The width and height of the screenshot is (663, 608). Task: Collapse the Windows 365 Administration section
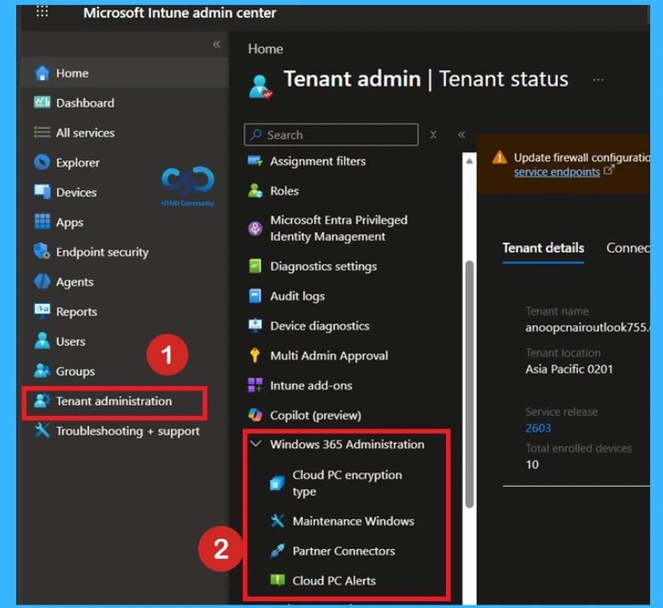coord(255,444)
